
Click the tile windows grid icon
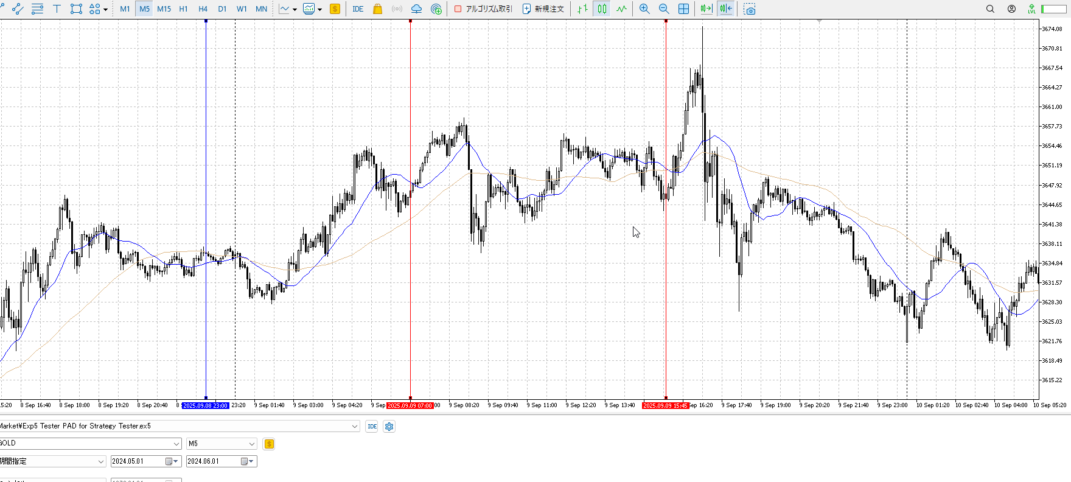tap(684, 9)
